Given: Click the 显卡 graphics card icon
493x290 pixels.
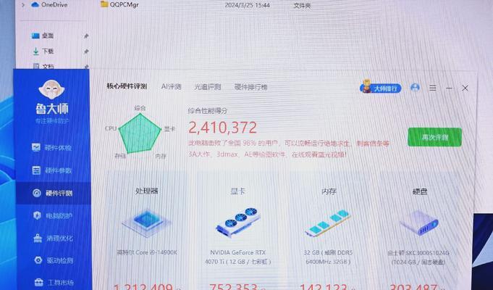Looking at the screenshot, I should (x=238, y=222).
